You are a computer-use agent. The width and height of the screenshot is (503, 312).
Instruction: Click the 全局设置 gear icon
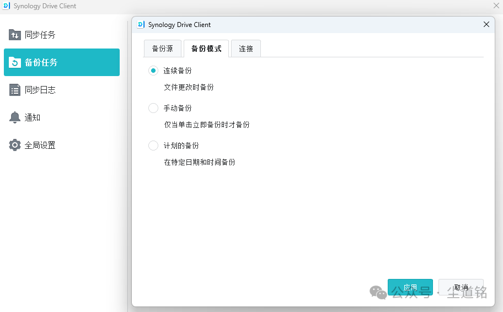pos(15,145)
